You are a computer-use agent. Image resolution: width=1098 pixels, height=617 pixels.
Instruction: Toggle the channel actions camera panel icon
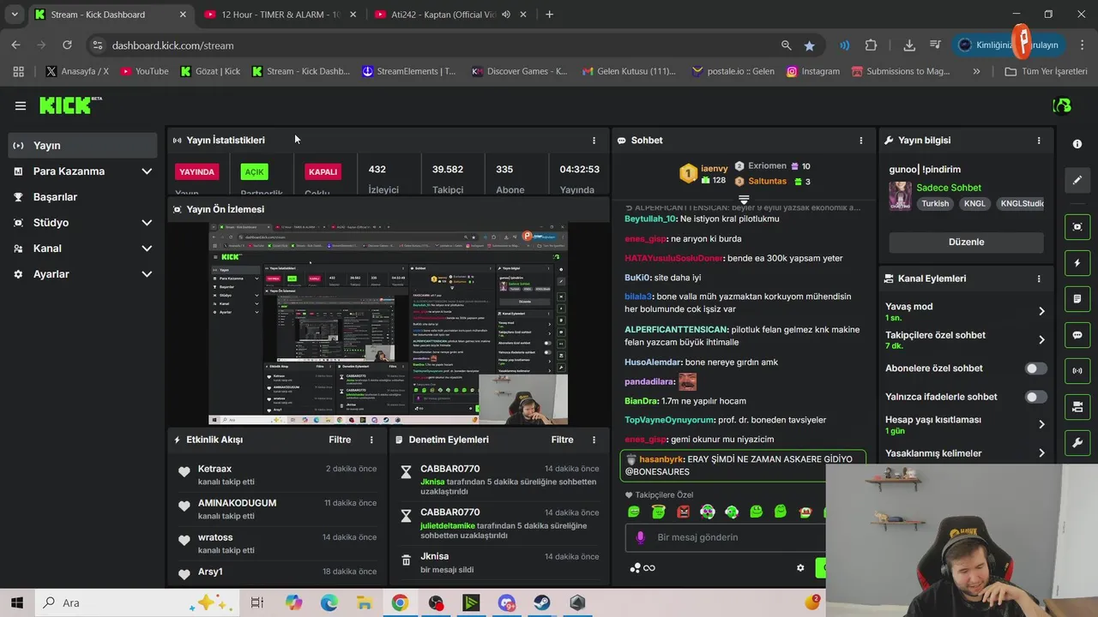[x=1077, y=407]
